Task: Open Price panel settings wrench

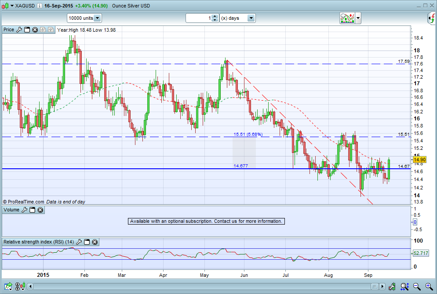Action: (19, 29)
